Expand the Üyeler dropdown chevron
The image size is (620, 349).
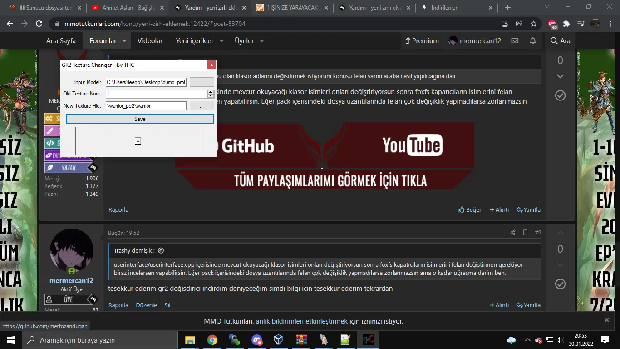coord(262,40)
